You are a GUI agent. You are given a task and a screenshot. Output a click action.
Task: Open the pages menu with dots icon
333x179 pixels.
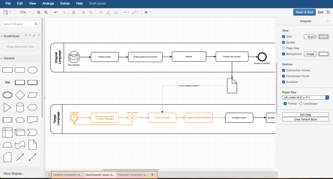(49, 175)
